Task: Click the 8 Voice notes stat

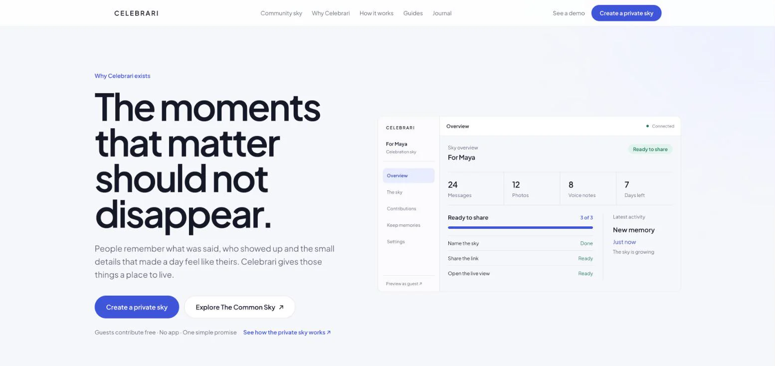Action: [x=588, y=189]
